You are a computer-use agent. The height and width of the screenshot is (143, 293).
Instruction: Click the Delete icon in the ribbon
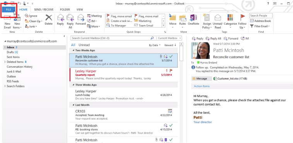point(49,18)
